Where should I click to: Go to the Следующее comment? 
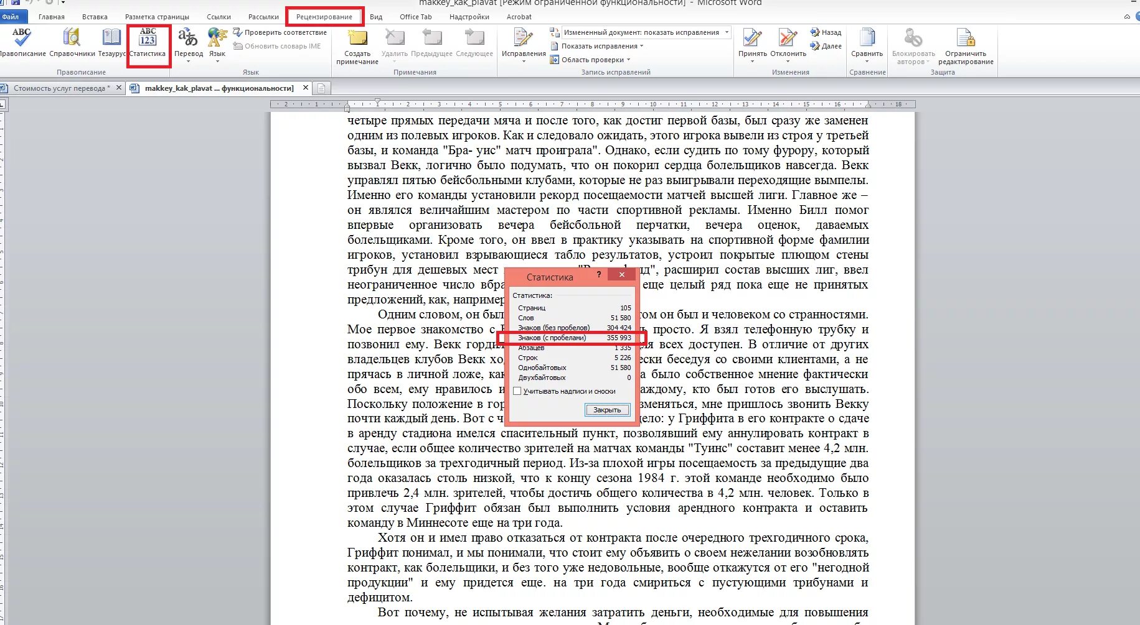(474, 42)
